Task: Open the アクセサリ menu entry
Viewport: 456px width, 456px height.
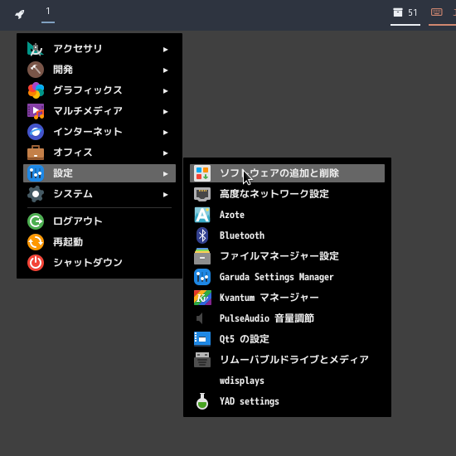Action: click(x=99, y=49)
